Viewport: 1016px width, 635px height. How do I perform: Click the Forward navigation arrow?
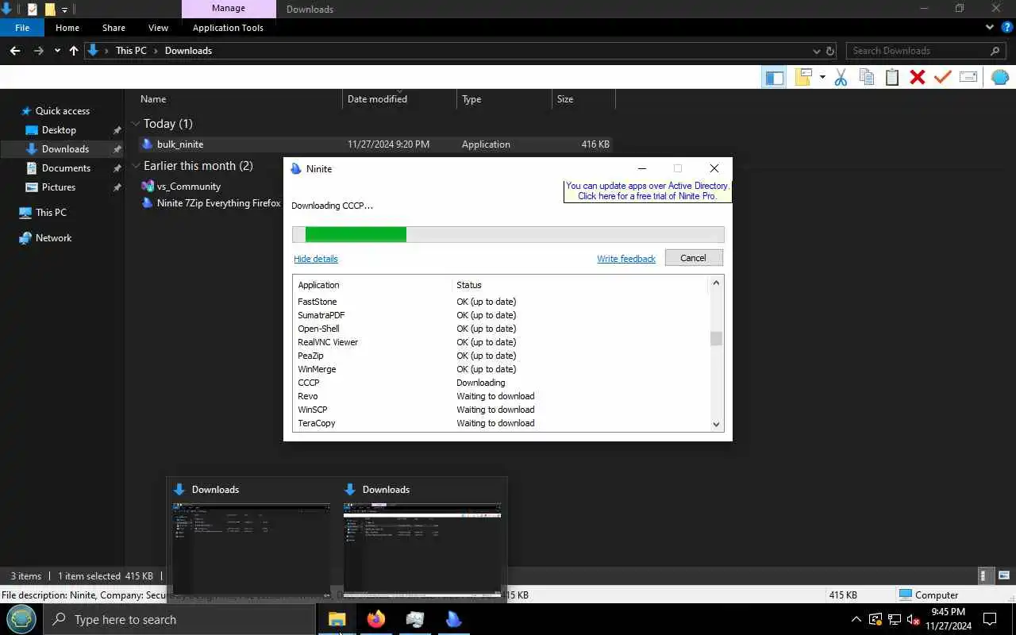tap(38, 51)
